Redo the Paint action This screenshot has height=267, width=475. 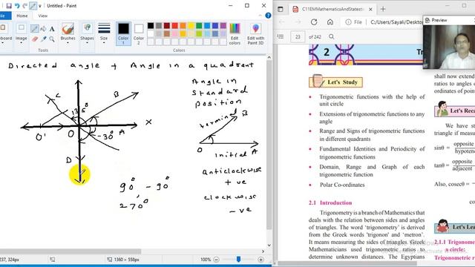[x=25, y=6]
